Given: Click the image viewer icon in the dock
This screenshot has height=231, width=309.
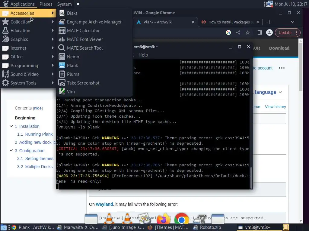Looking at the screenshot, I should [144, 219].
